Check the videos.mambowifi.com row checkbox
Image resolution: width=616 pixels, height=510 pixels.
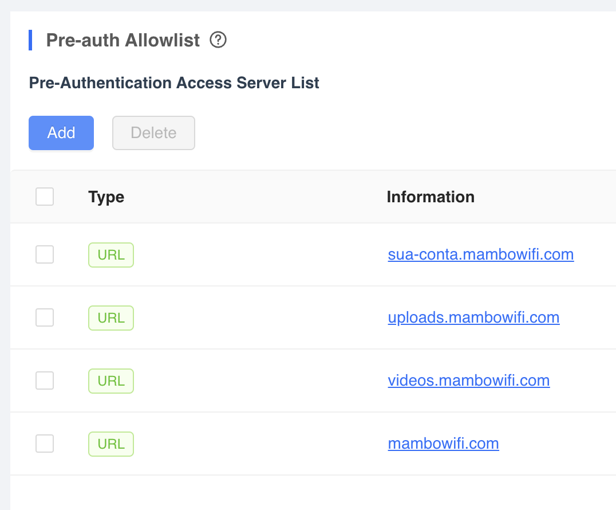pyautogui.click(x=45, y=380)
